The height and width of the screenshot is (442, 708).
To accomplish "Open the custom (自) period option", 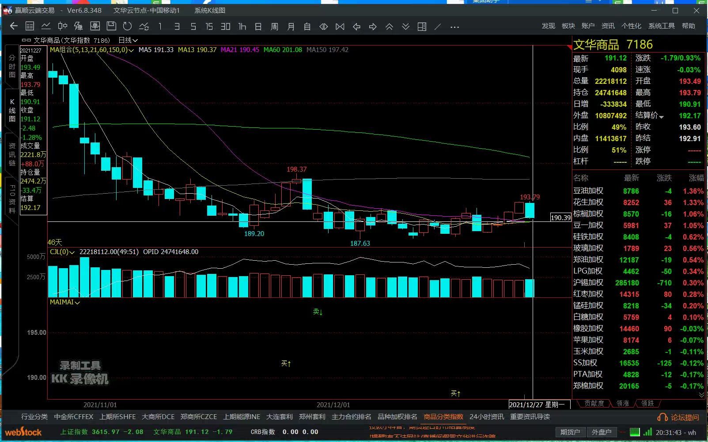I will coord(307,26).
